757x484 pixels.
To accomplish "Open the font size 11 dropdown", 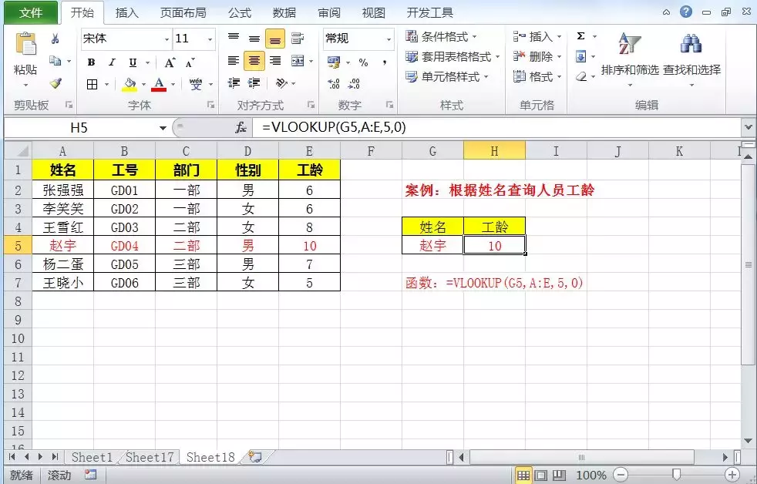I will [210, 39].
